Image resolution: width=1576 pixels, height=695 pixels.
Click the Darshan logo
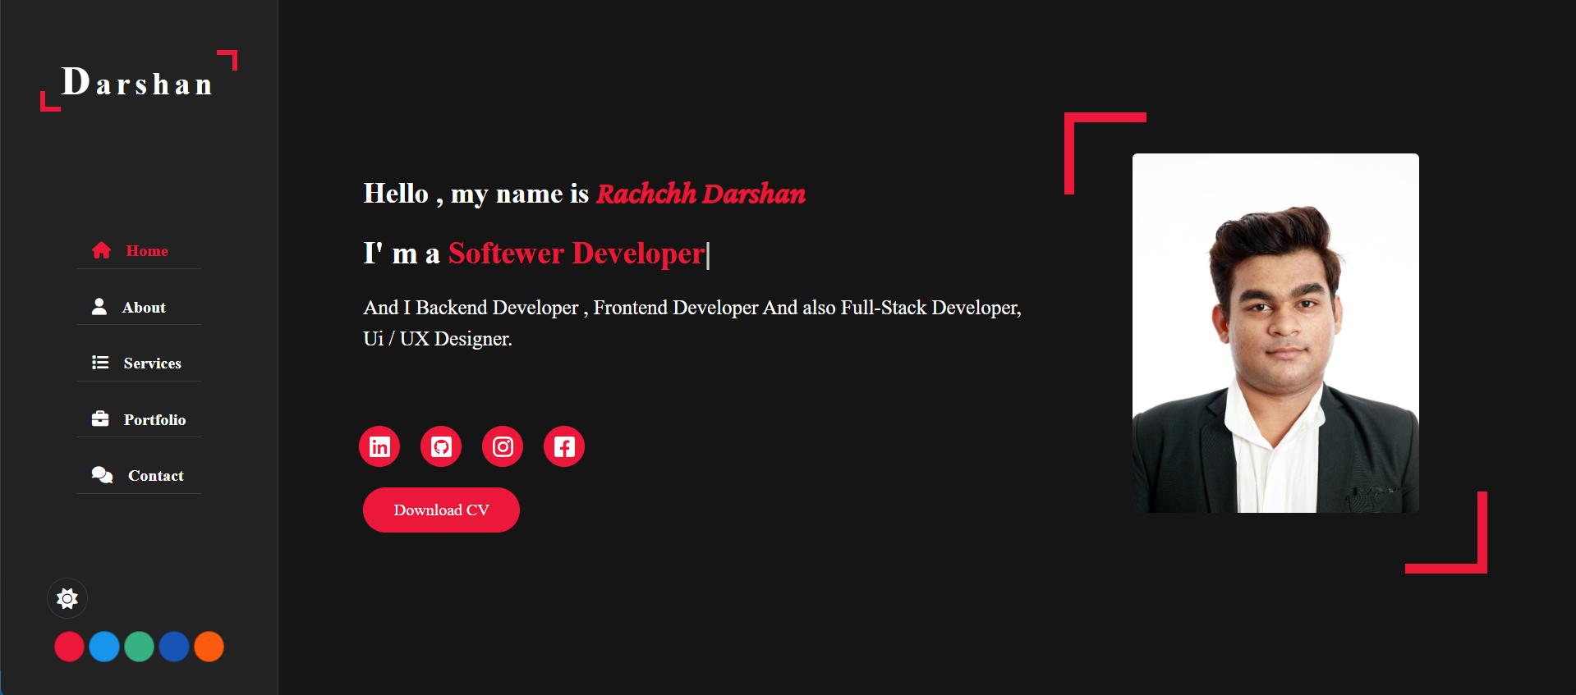tap(138, 83)
